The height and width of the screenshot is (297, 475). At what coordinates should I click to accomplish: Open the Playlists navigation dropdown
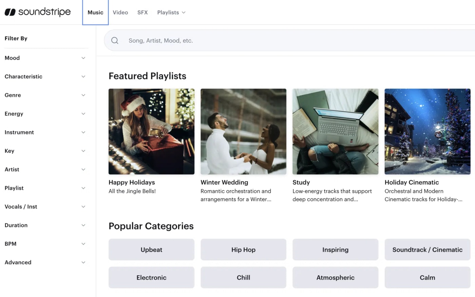coord(171,12)
